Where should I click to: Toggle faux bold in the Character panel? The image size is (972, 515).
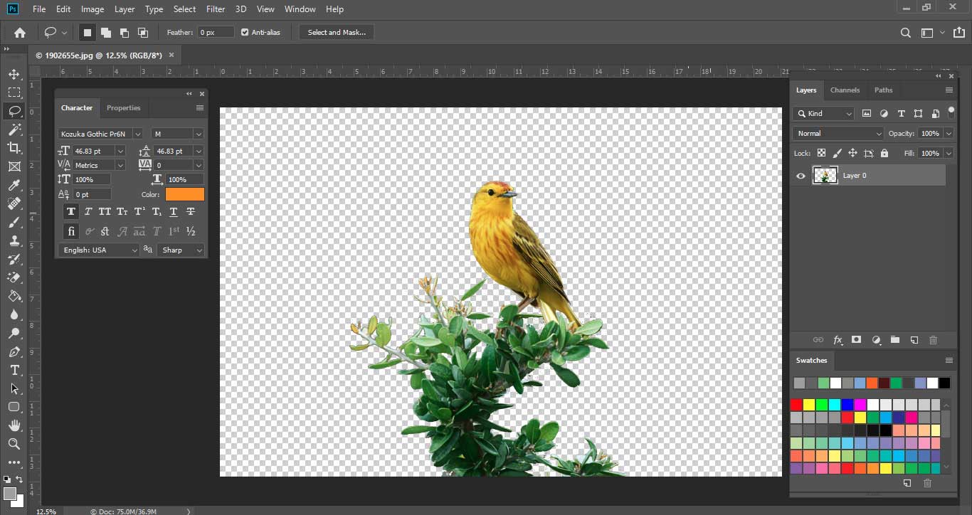pyautogui.click(x=70, y=211)
